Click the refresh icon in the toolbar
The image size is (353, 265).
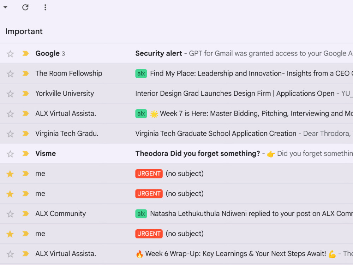click(x=25, y=7)
